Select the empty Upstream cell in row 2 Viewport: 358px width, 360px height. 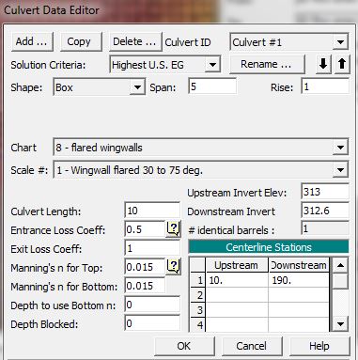point(237,295)
